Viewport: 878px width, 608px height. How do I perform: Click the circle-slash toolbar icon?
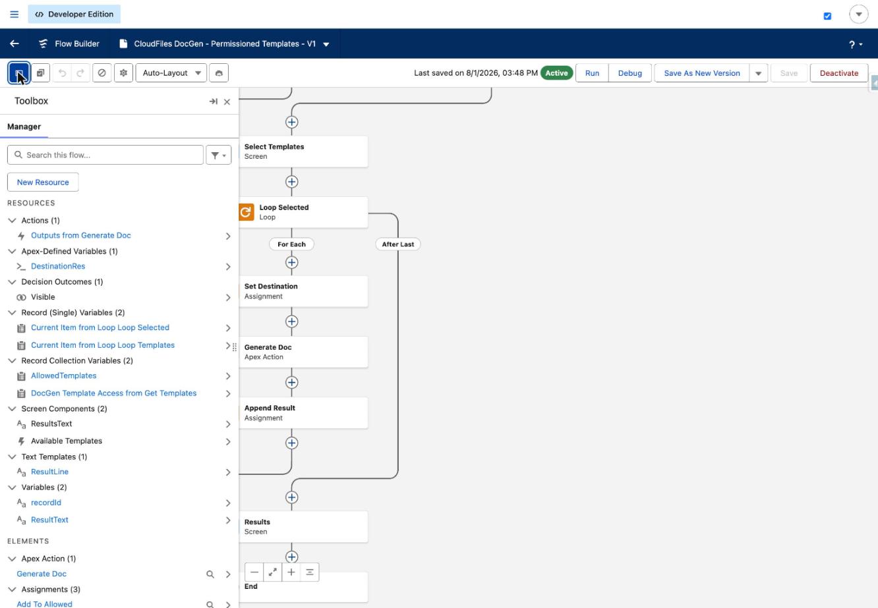(102, 73)
